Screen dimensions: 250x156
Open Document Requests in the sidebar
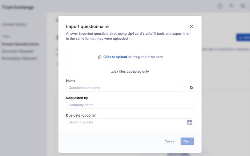click(x=18, y=51)
